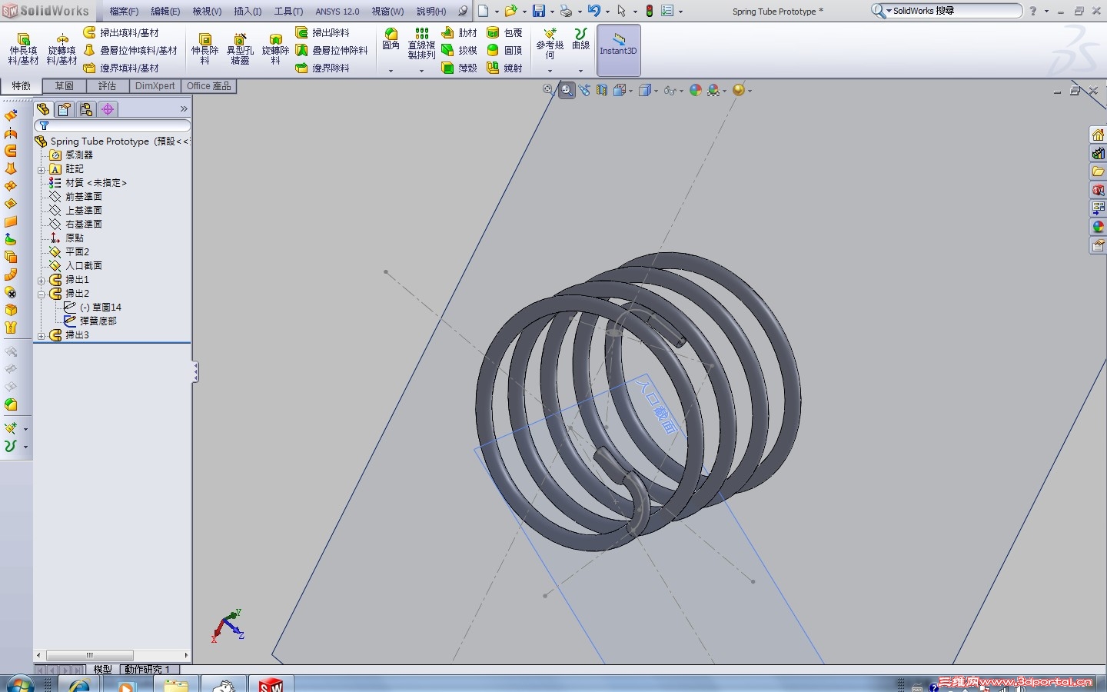Image resolution: width=1107 pixels, height=692 pixels.
Task: Open the DimXpertManager tab icon
Action: click(108, 109)
